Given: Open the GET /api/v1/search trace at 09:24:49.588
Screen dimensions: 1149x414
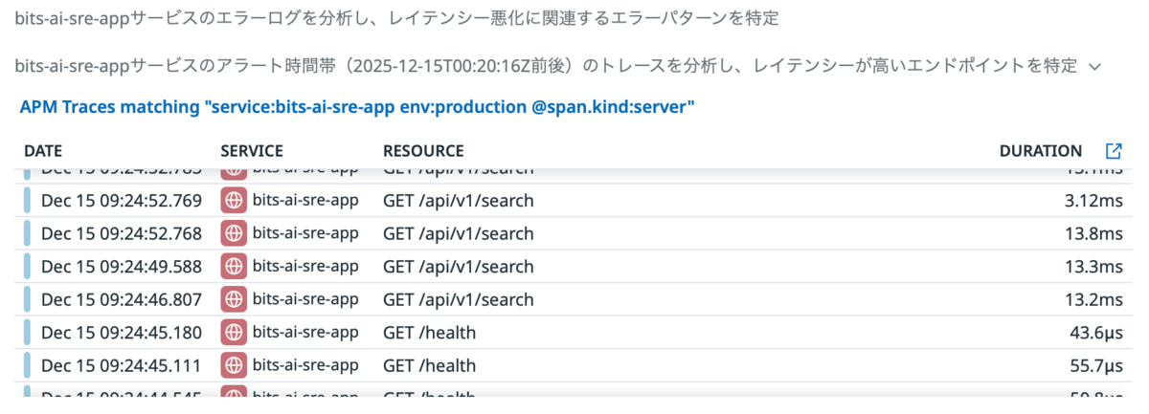Looking at the screenshot, I should pyautogui.click(x=458, y=266).
